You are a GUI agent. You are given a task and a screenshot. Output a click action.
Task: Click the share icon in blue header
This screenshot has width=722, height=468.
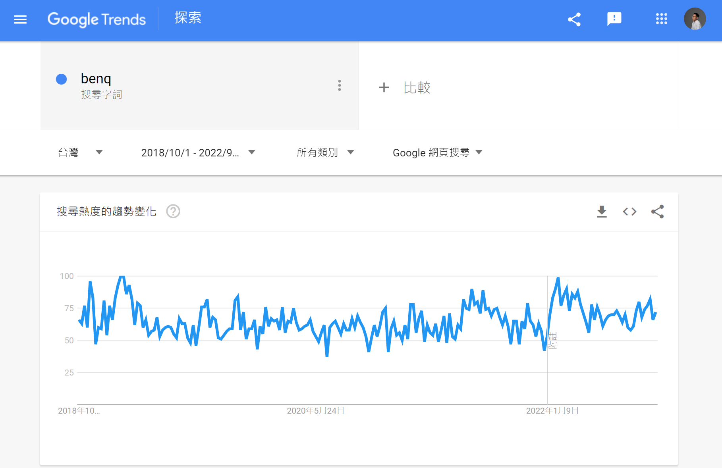pos(574,19)
